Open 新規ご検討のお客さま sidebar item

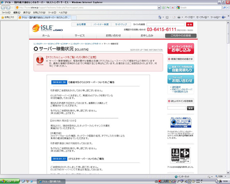[x=180, y=59]
